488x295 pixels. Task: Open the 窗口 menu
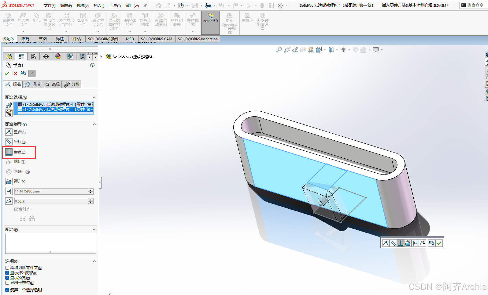click(x=132, y=5)
